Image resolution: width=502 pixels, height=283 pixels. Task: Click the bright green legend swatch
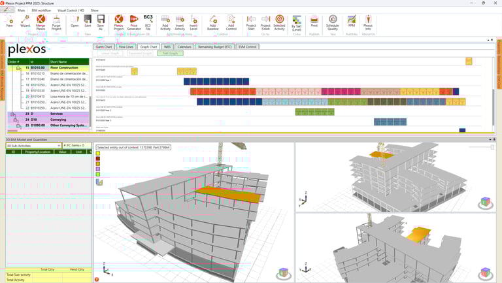[98, 174]
